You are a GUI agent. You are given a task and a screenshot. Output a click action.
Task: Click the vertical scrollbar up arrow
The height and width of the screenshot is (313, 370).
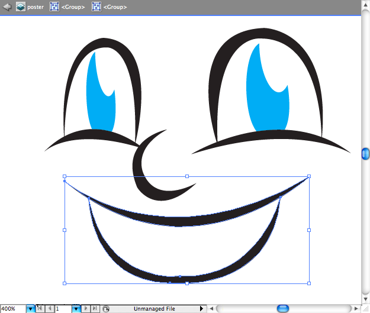365,5
